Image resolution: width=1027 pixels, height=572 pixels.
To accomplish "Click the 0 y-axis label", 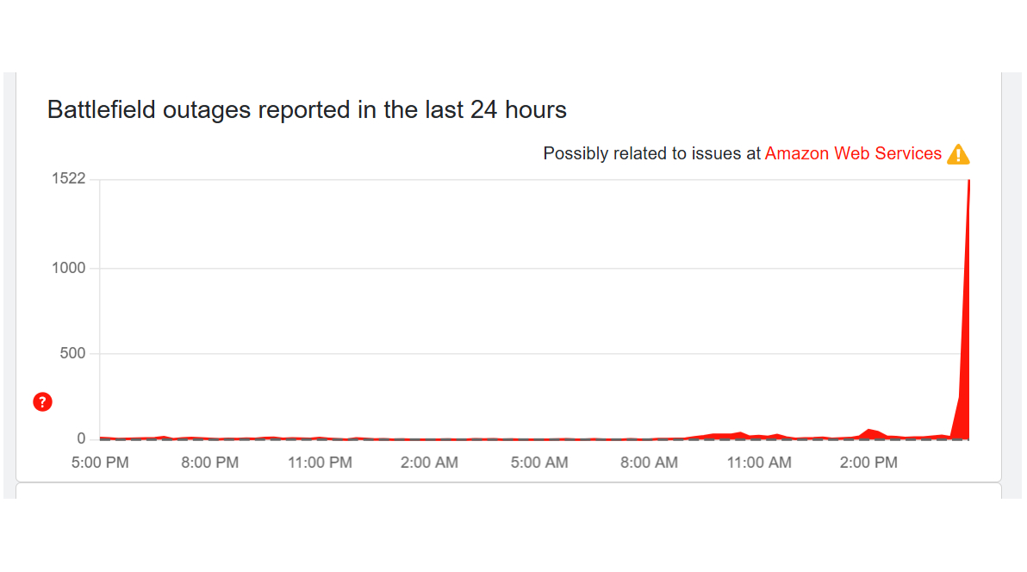I will pyautogui.click(x=81, y=438).
